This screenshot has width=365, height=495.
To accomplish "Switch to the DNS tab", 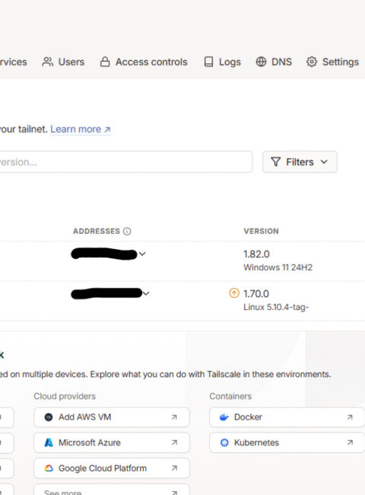I will point(274,62).
